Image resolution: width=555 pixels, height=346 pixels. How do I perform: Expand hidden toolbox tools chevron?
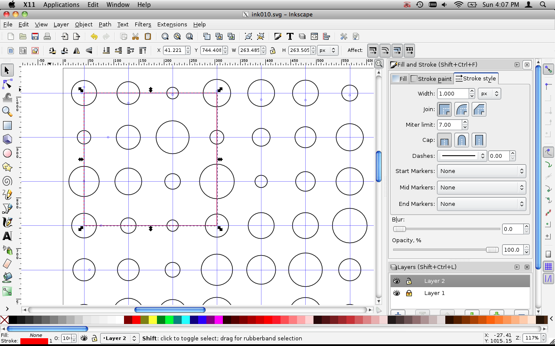(7, 309)
